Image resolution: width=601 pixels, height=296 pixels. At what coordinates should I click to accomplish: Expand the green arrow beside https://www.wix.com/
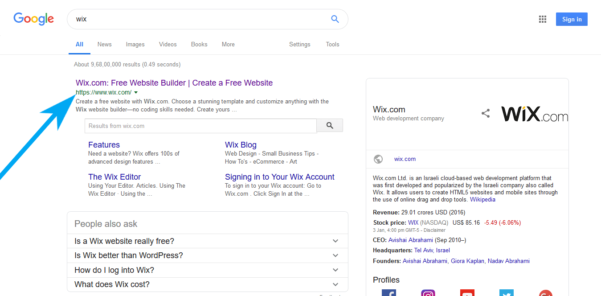[136, 93]
